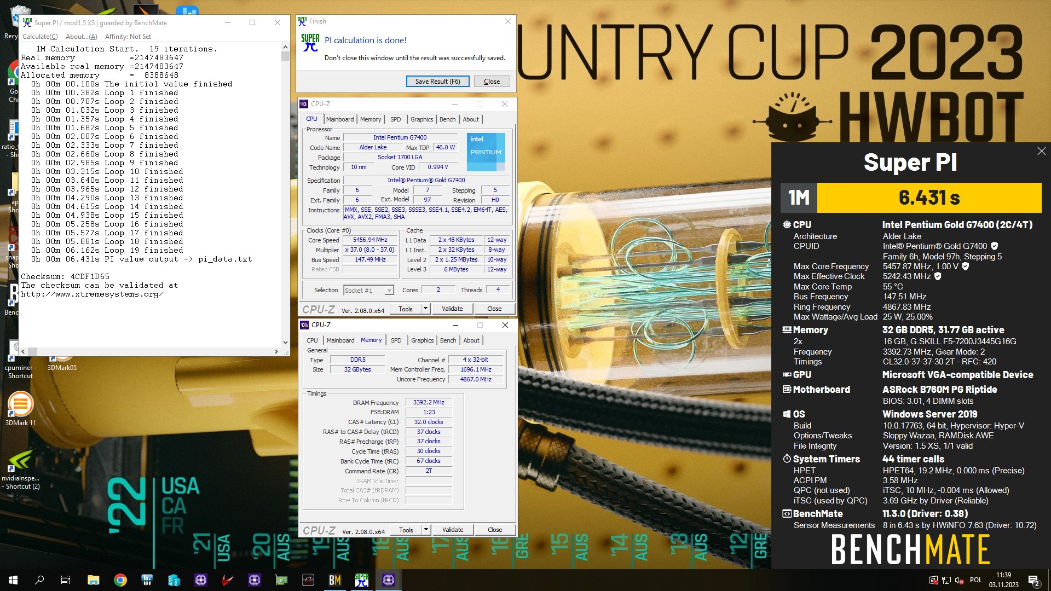This screenshot has width=1051, height=591.
Task: Click the top CPU-Z window title icon
Action: click(304, 104)
